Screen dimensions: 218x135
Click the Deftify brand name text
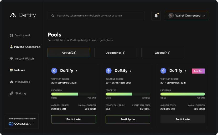[28, 15]
